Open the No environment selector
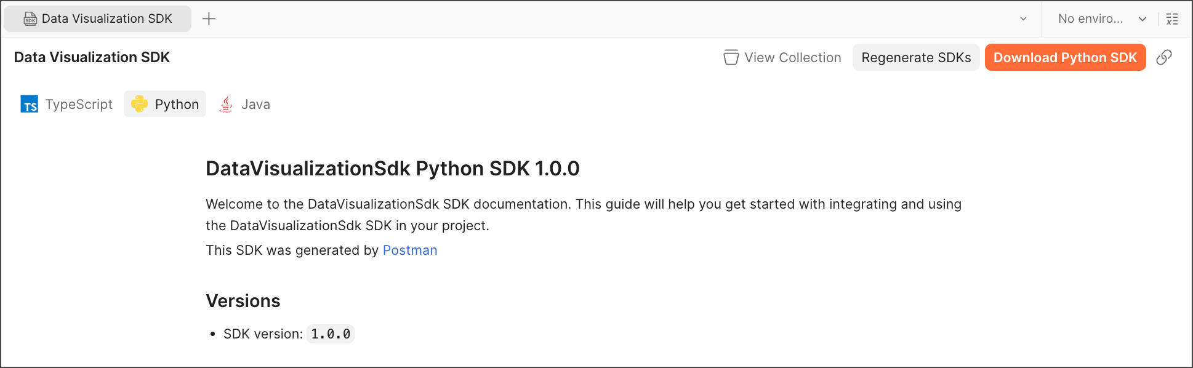Screen dimensions: 1193x368 1090,19
